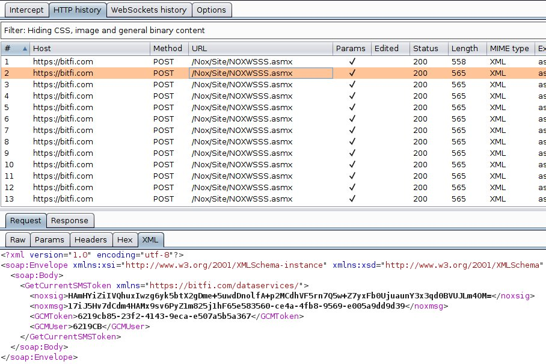
Task: Click the closing soap:Envelope tag
Action: tap(39, 357)
